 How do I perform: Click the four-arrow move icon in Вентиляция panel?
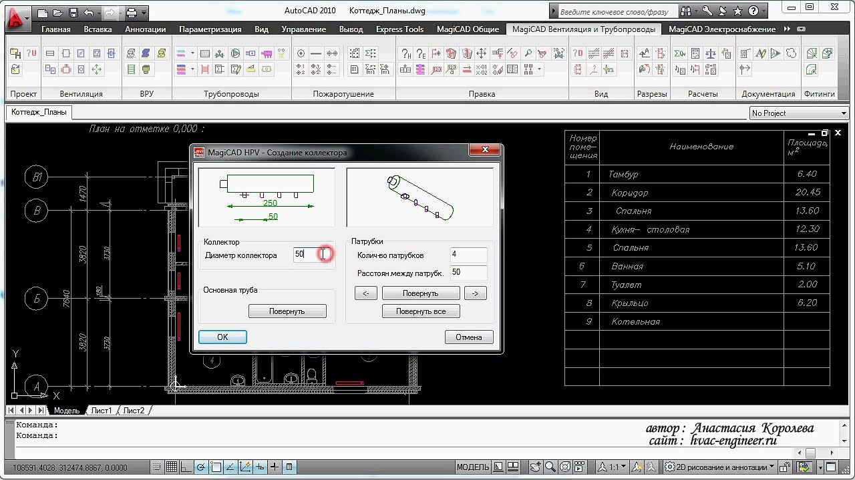tap(97, 69)
